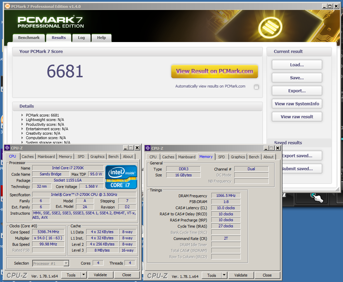Image resolution: width=343 pixels, height=282 pixels.
Task: Open Tools dropdown arrow in left CPU-Z window
Action: point(83,275)
